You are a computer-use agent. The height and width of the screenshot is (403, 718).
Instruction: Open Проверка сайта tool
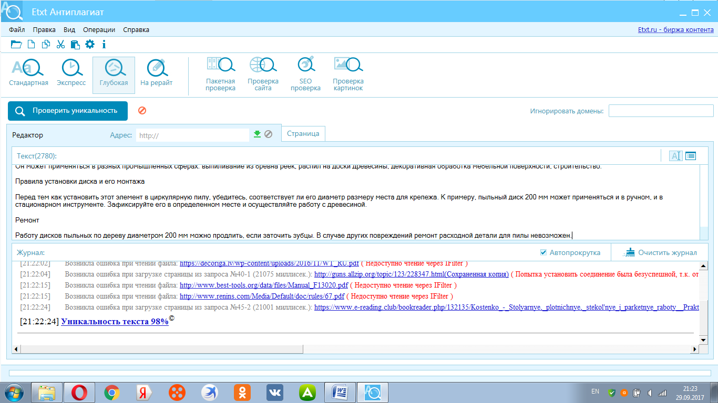[x=263, y=75]
